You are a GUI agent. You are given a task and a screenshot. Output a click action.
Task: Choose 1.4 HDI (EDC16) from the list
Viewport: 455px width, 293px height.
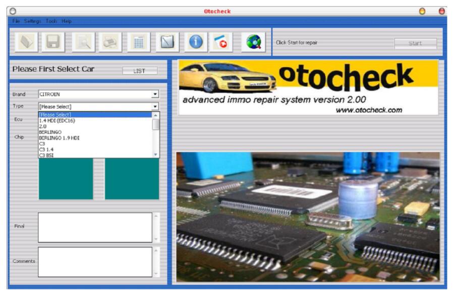pos(95,120)
